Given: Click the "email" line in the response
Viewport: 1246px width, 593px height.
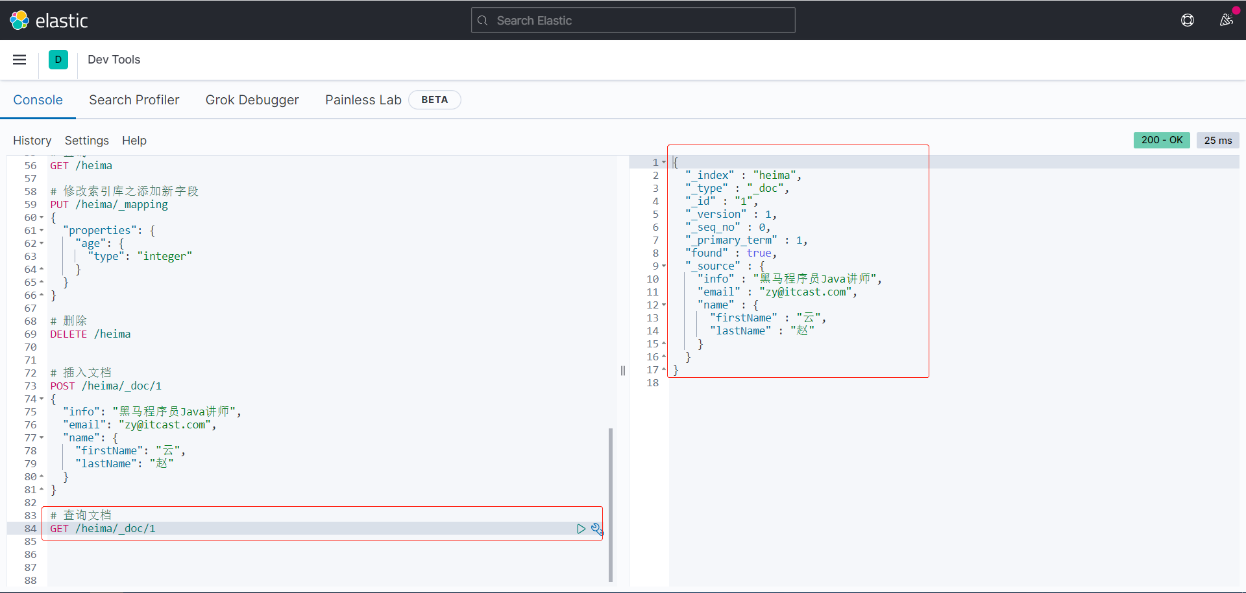Looking at the screenshot, I should (777, 292).
